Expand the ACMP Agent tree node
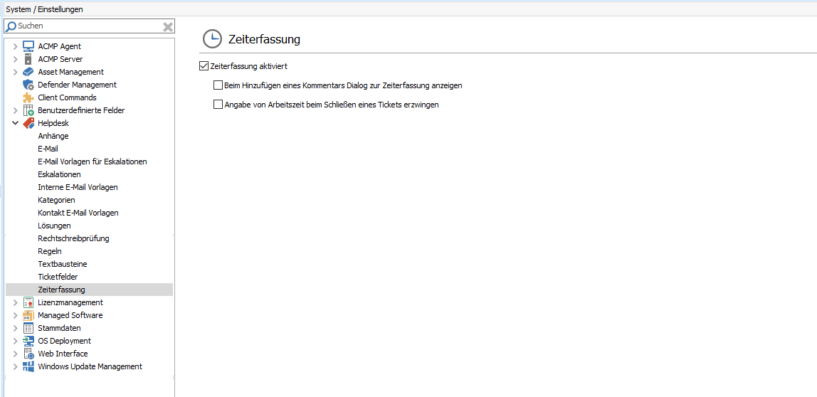817x397 pixels. click(16, 46)
